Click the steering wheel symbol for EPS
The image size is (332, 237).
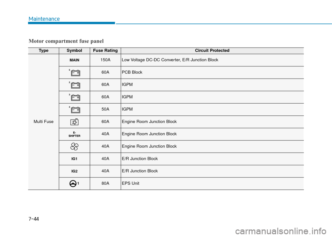[74, 184]
